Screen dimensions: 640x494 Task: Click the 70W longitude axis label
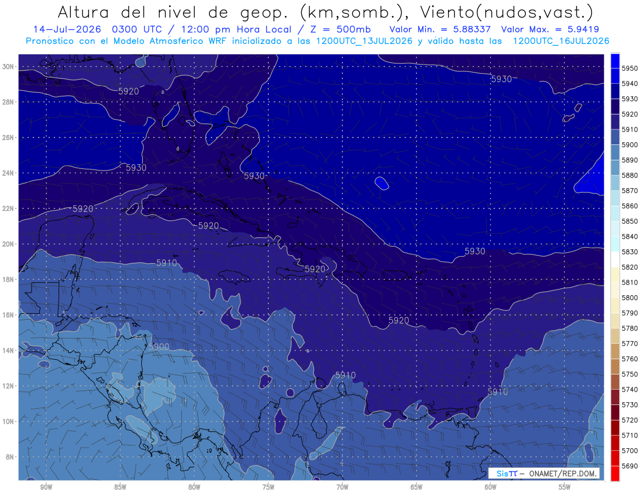tap(342, 487)
